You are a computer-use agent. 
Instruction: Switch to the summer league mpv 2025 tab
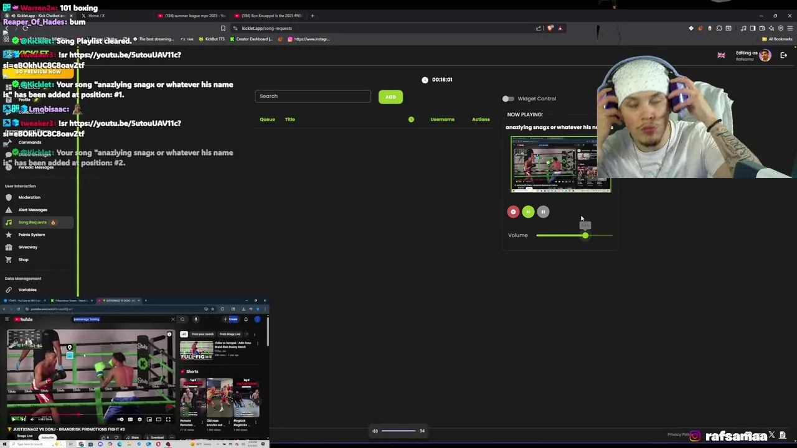[x=192, y=16]
